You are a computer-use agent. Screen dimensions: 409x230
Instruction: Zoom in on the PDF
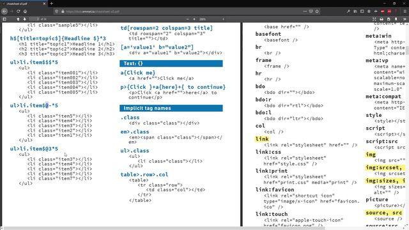pos(194,19)
